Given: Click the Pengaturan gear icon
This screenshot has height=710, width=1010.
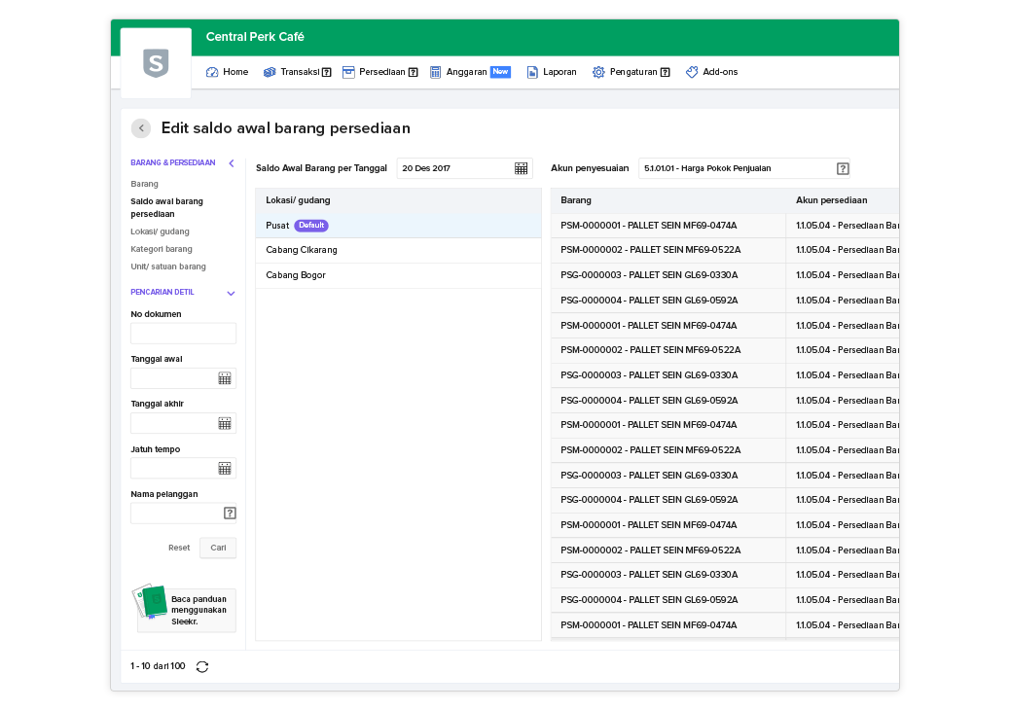Looking at the screenshot, I should point(598,72).
